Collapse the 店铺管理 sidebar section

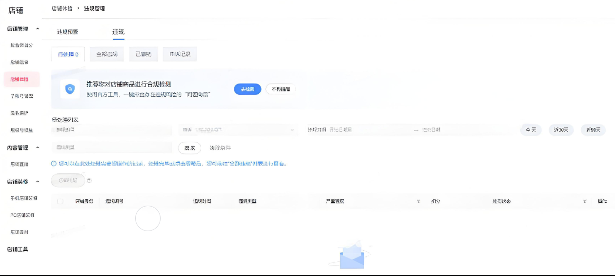click(38, 29)
